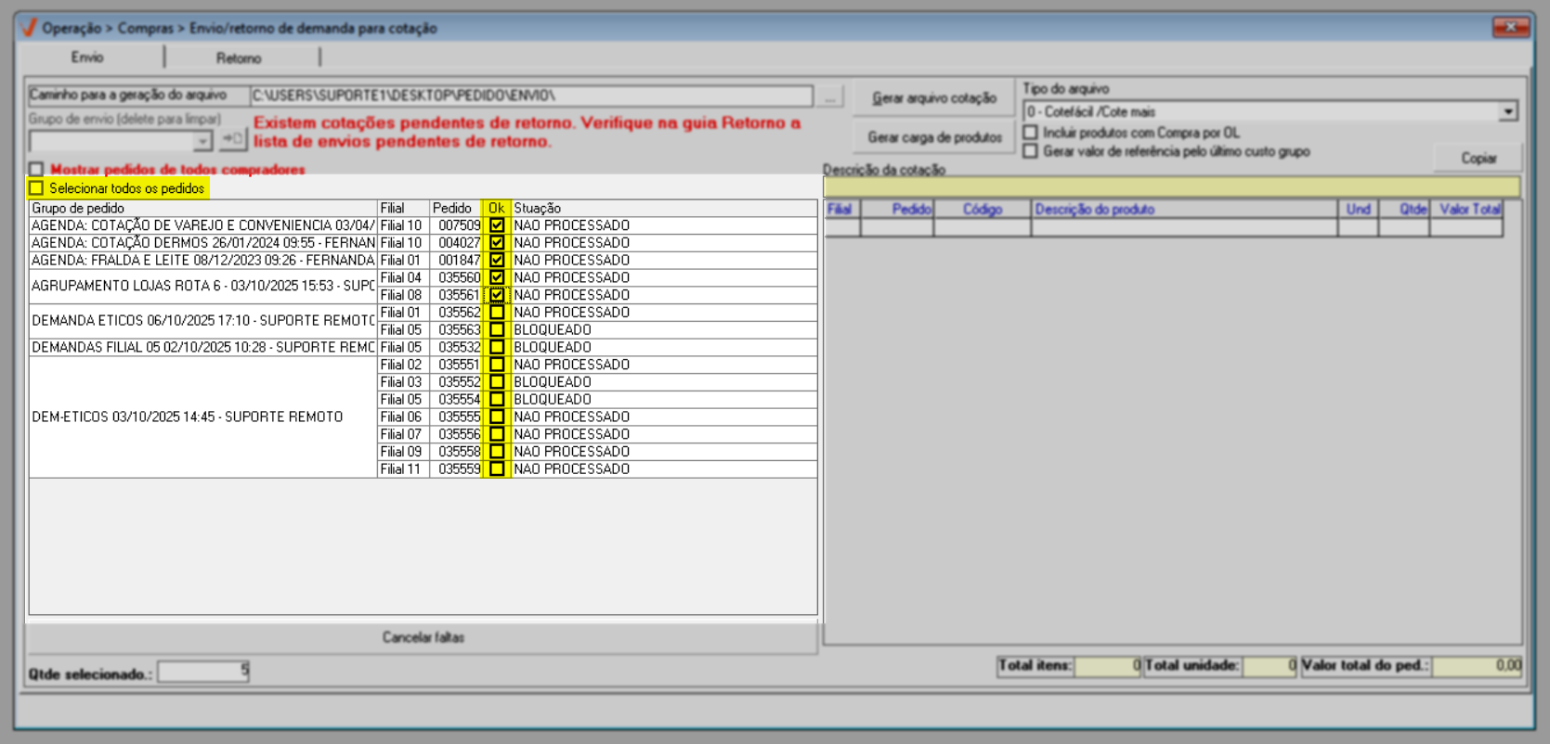Image resolution: width=1550 pixels, height=744 pixels.
Task: Mark the Ok box for pedido 035551
Action: 497,365
